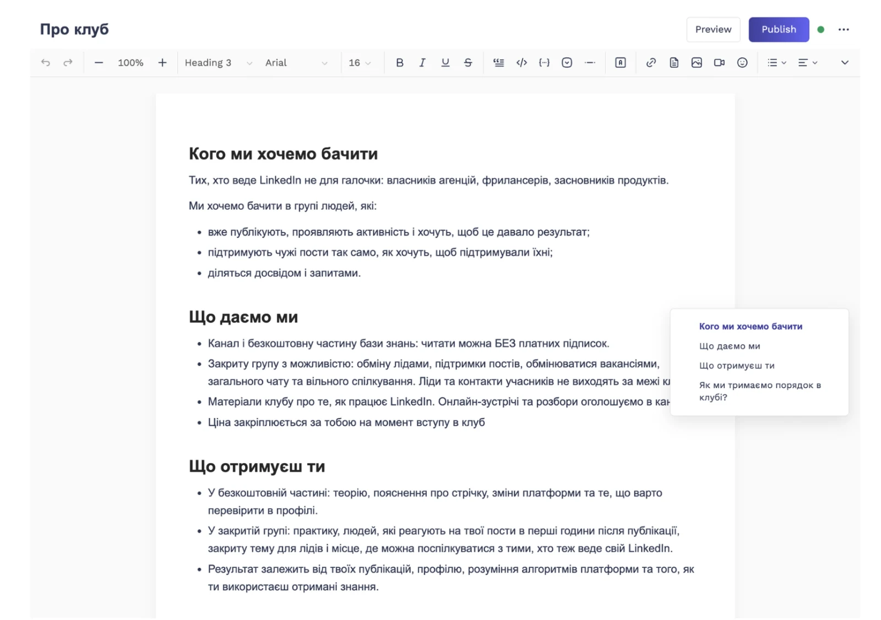Jump to 'Як ми тримаємо порядок' outline entry
Image resolution: width=881 pixels, height=620 pixels.
click(x=760, y=391)
